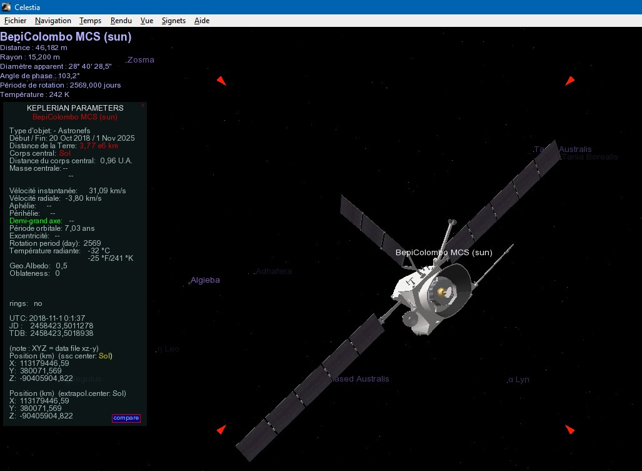Click the Type d'objet: - Astronefs line

tap(49, 131)
